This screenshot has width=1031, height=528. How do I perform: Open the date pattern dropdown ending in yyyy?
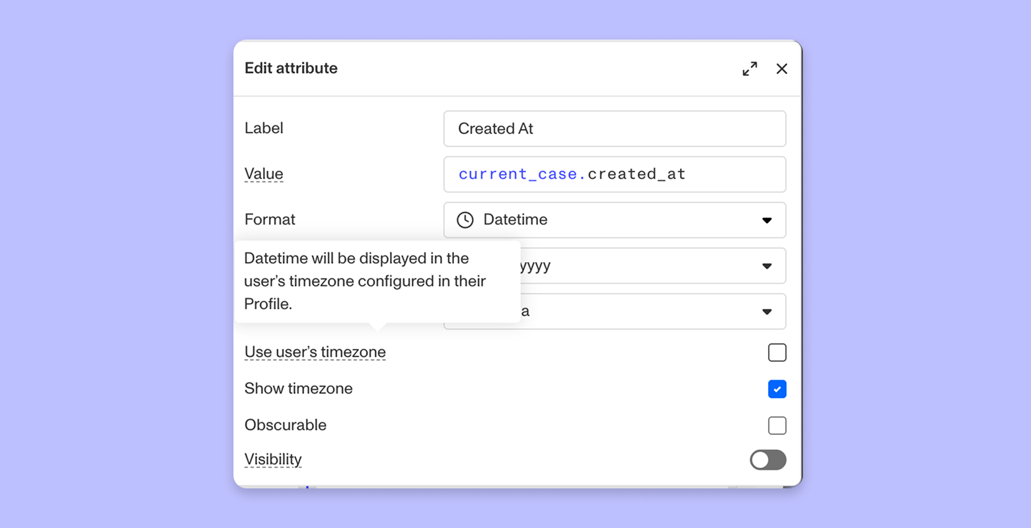653,265
